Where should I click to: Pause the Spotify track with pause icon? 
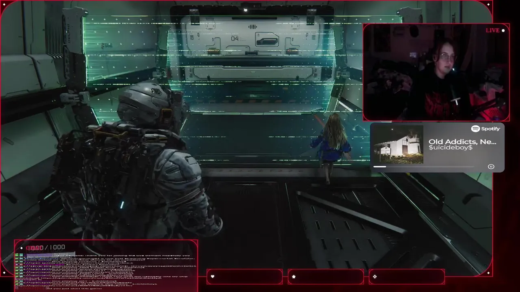491,167
